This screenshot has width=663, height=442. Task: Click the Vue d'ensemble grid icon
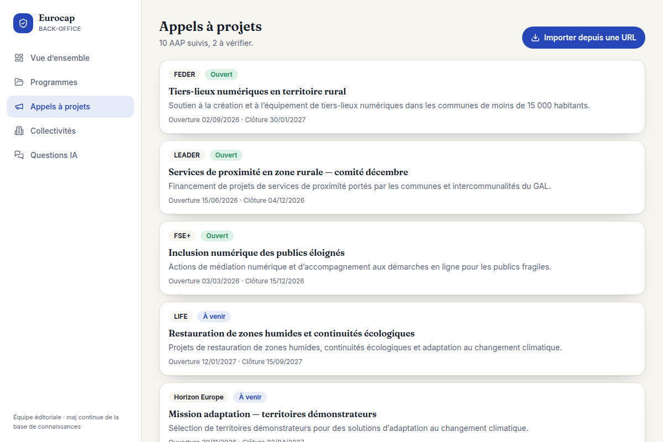pos(19,58)
